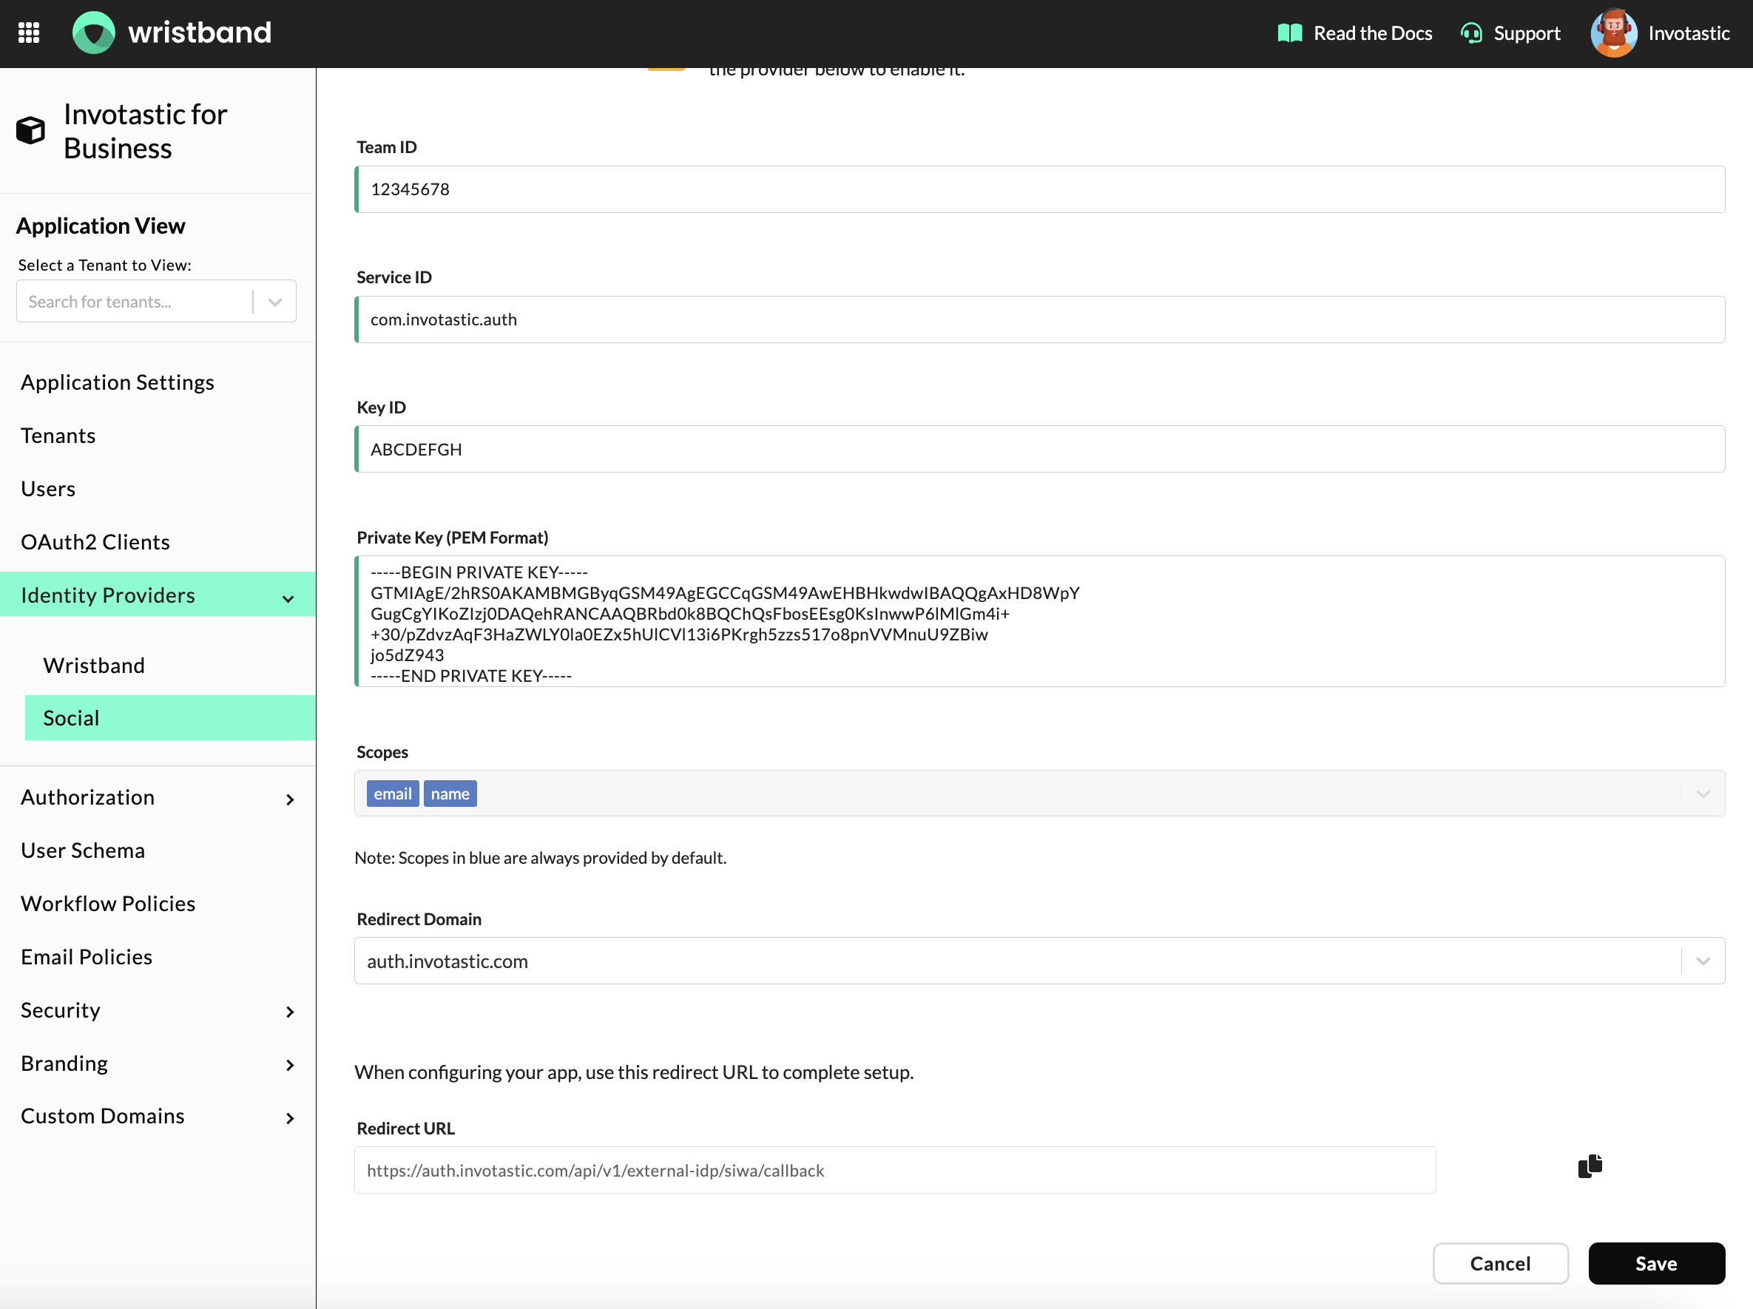Click the Read the Docs book icon
The height and width of the screenshot is (1309, 1753).
tap(1289, 33)
